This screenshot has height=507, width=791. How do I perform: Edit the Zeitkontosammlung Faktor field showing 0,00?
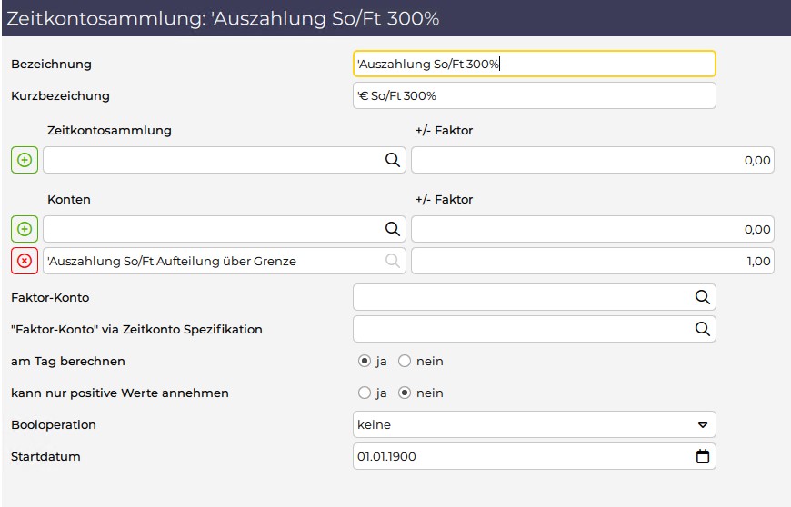pyautogui.click(x=593, y=160)
